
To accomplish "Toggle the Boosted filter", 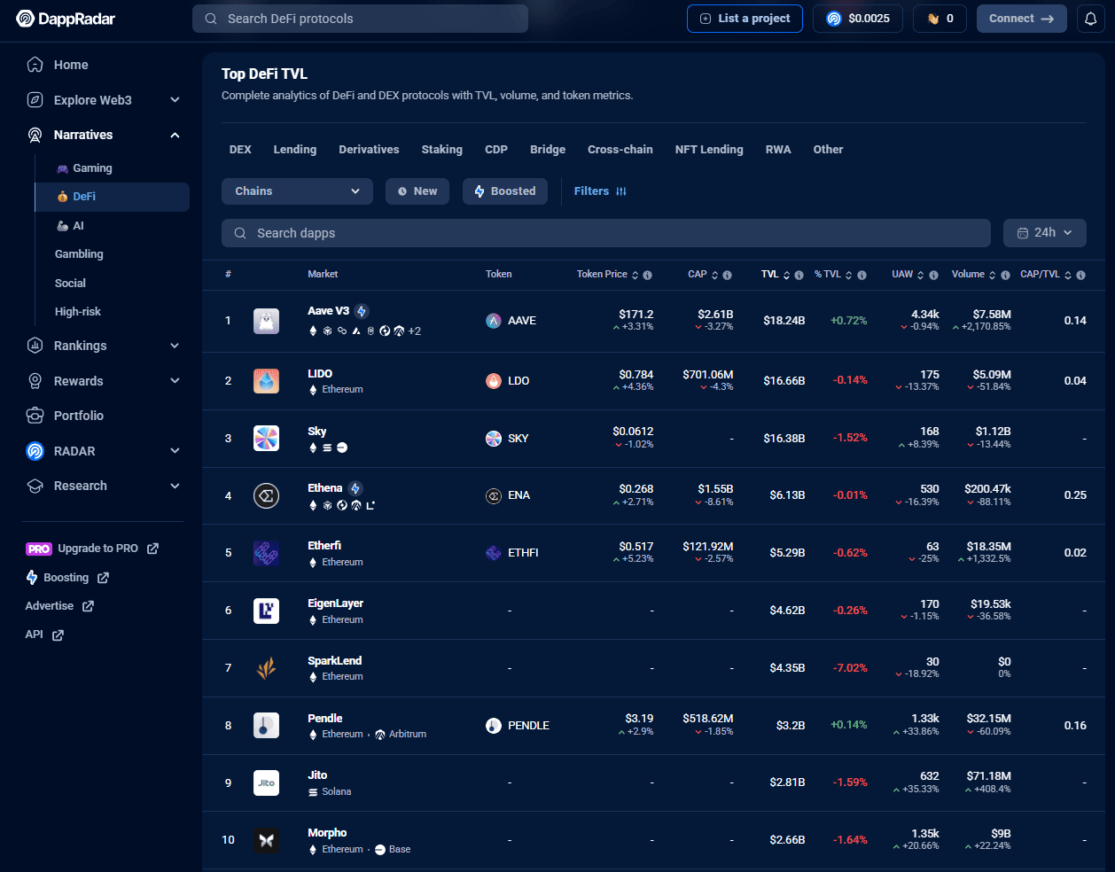I will click(505, 191).
